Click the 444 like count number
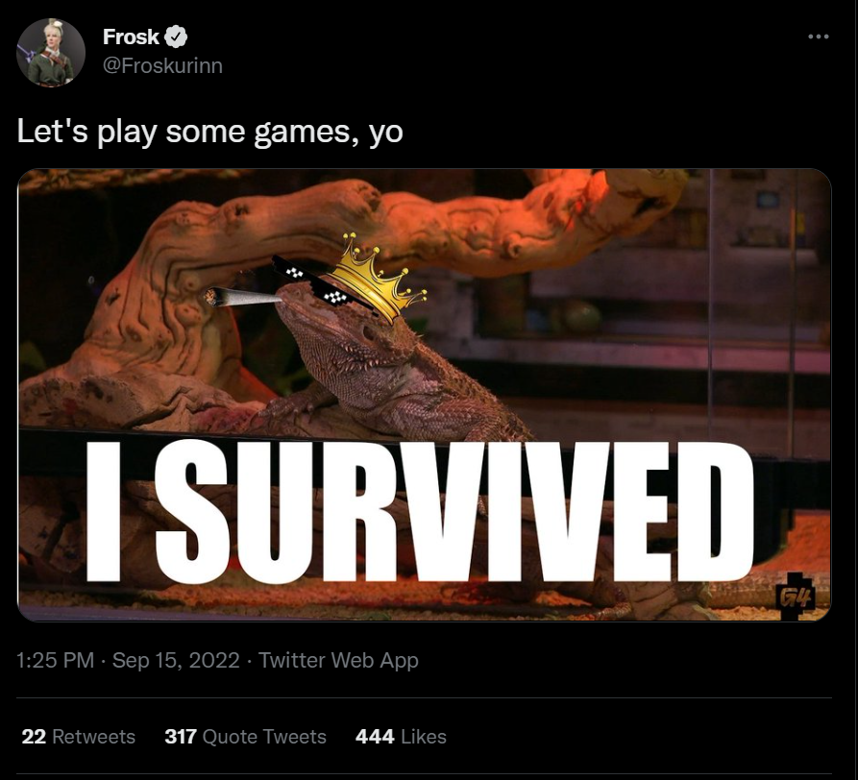 (375, 736)
